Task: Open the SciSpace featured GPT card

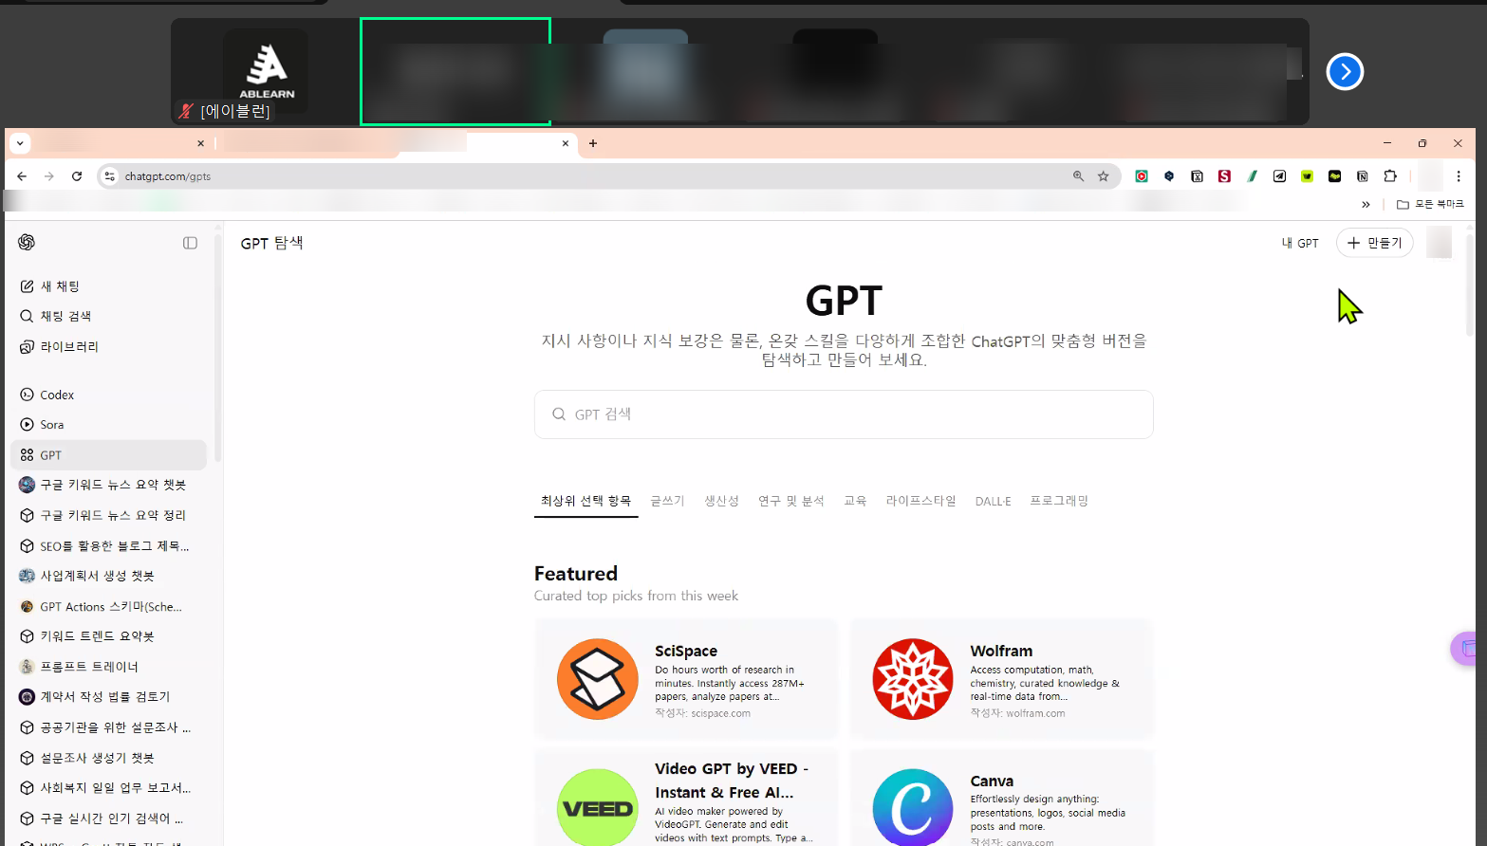Action: [x=686, y=678]
